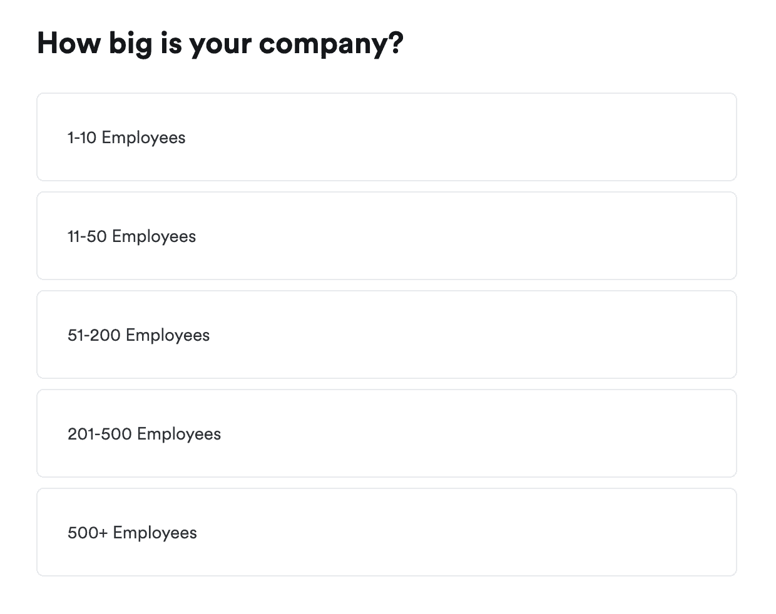This screenshot has height=614, width=776.
Task: Select 201-500 Employees as company size
Action: (386, 434)
